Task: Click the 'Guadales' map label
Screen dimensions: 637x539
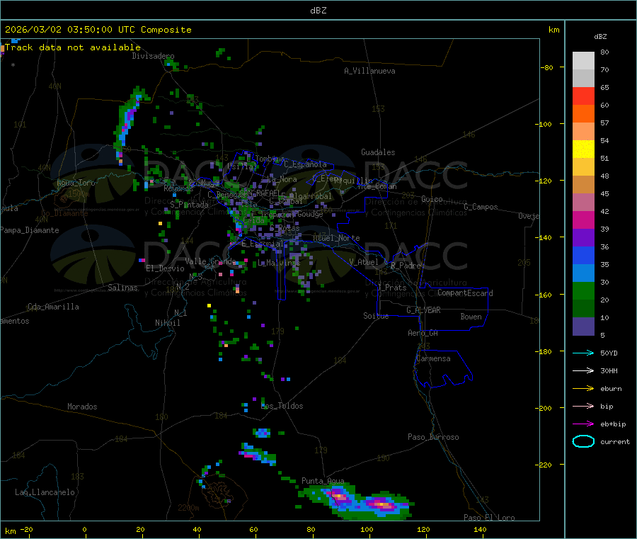Action: click(378, 152)
